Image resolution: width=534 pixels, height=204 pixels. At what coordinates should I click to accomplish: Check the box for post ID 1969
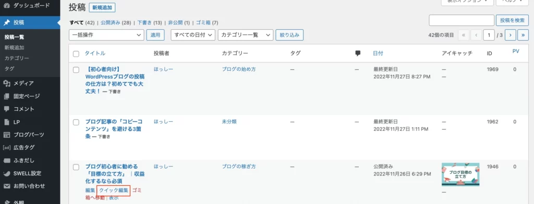click(76, 70)
